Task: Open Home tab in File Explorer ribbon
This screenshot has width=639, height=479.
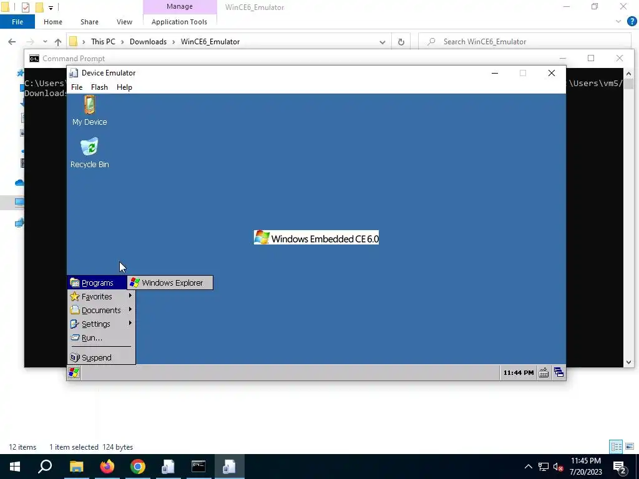Action: pyautogui.click(x=53, y=22)
